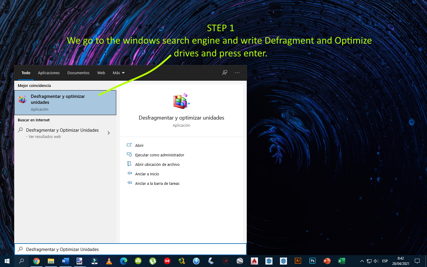Click Abrir to open the app
The image size is (427, 267).
click(139, 145)
